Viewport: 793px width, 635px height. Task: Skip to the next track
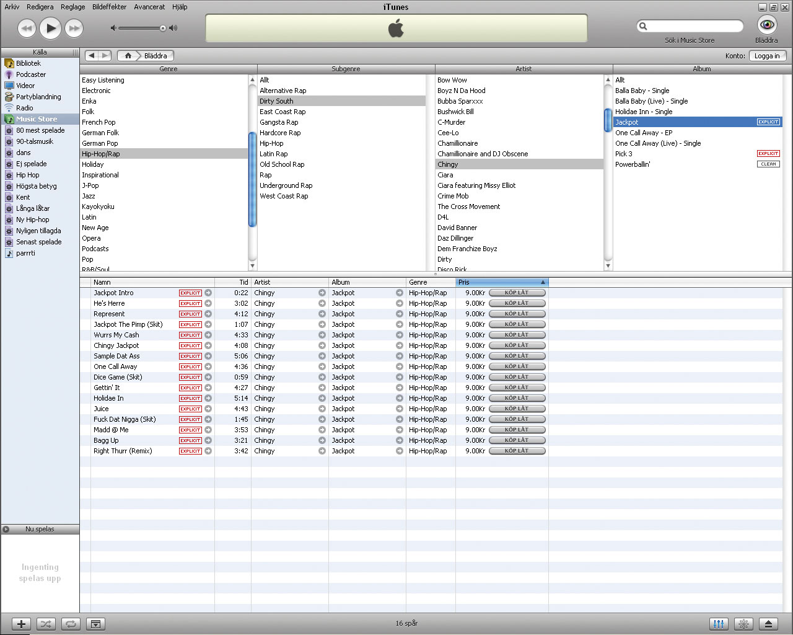(74, 28)
